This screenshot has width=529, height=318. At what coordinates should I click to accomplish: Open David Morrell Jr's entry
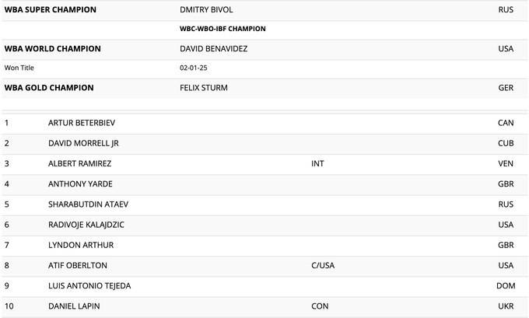click(x=83, y=143)
